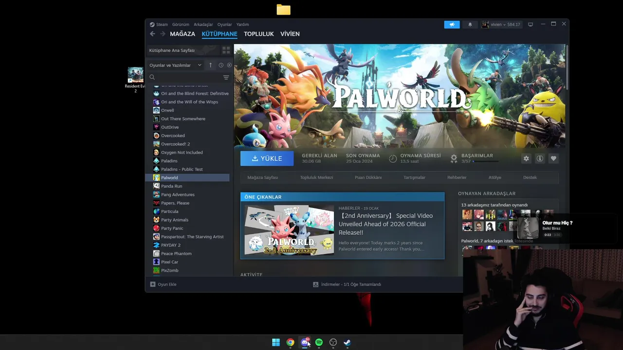Click the blue YÜKLE install button
Image resolution: width=623 pixels, height=350 pixels.
267,158
